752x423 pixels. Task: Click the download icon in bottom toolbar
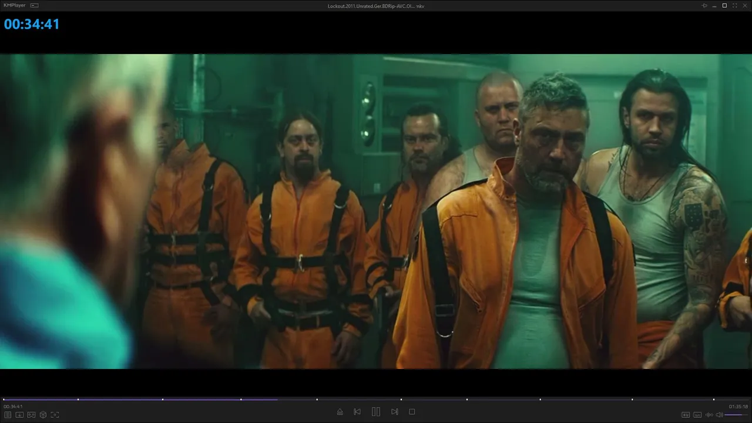19,415
